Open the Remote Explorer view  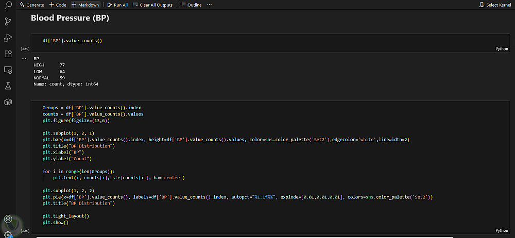pyautogui.click(x=8, y=70)
